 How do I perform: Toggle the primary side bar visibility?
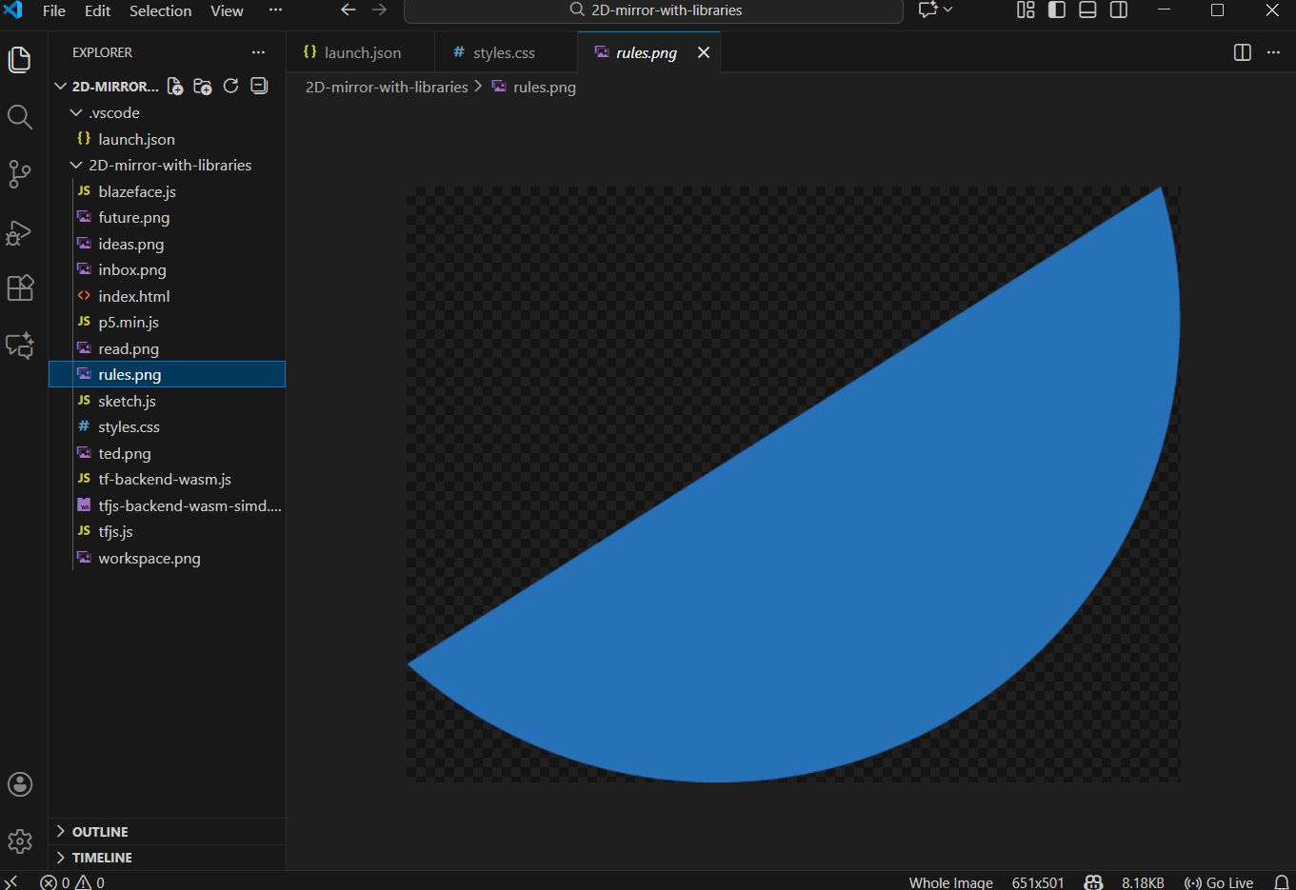(1057, 10)
